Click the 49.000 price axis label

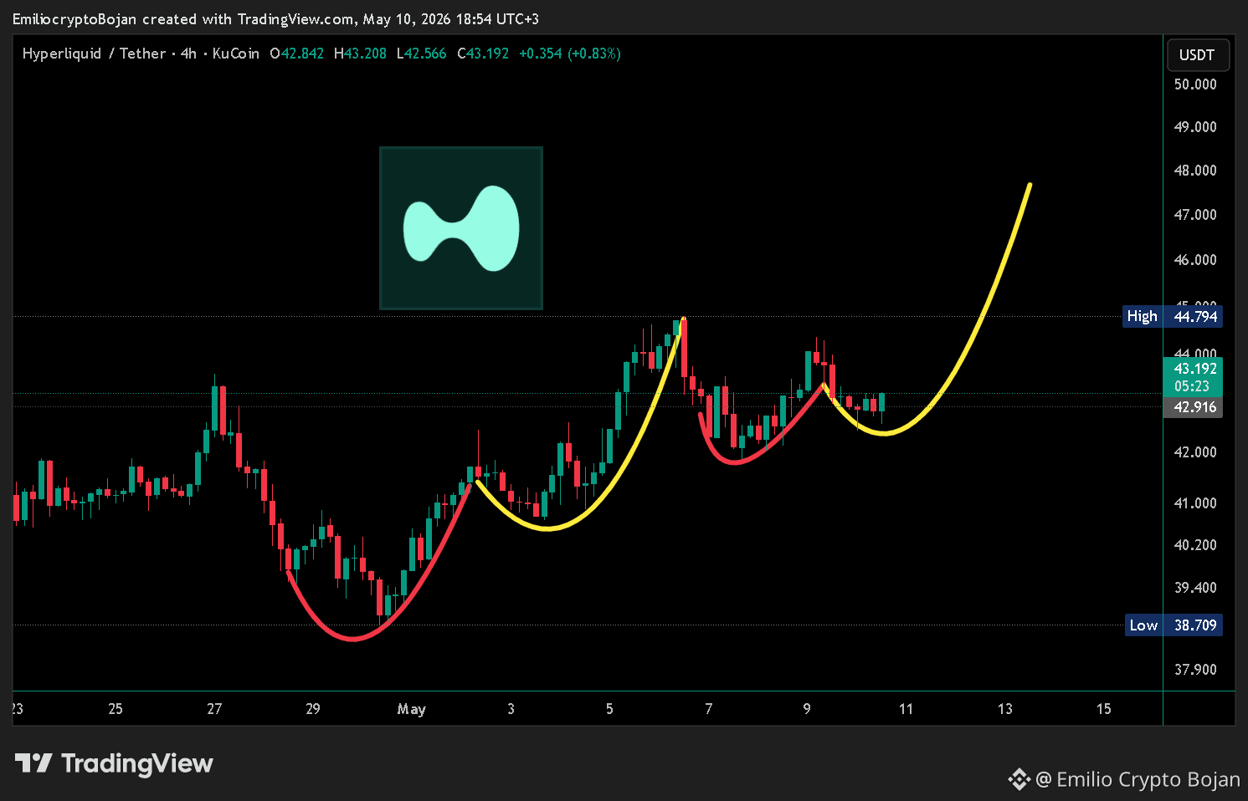click(1195, 127)
